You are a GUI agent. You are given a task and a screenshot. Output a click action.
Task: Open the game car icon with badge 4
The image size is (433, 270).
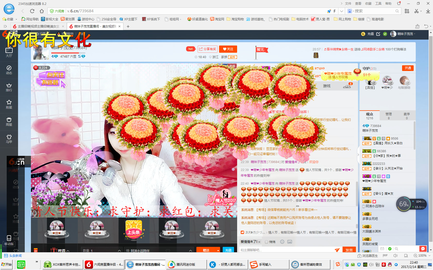coord(347,86)
